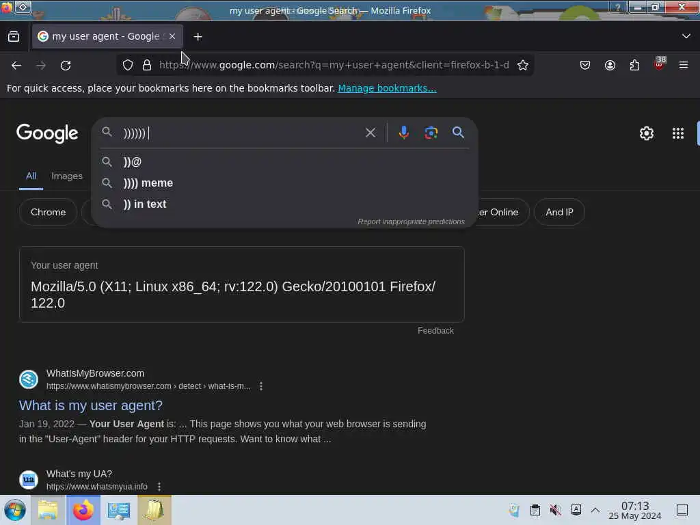700x525 pixels.
Task: Click the Manage bookmarks link
Action: (x=387, y=88)
